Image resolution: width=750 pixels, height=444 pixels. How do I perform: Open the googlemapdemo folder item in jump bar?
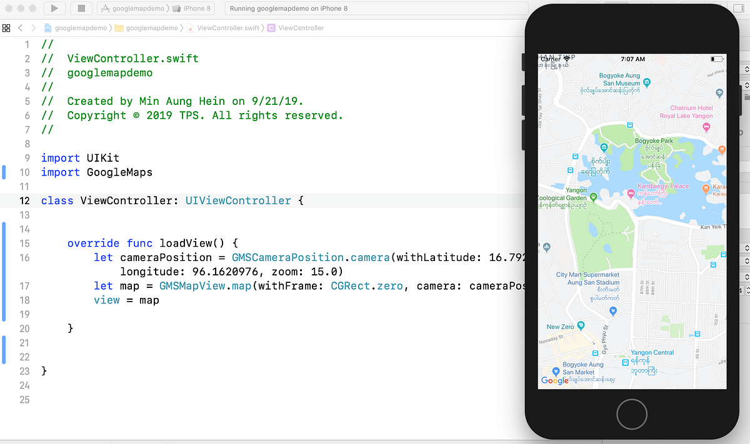click(x=147, y=28)
